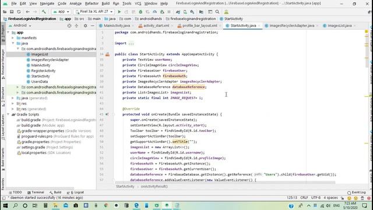Open the Windows Start menu
This screenshot has width=373, height=210.
click(5, 205)
